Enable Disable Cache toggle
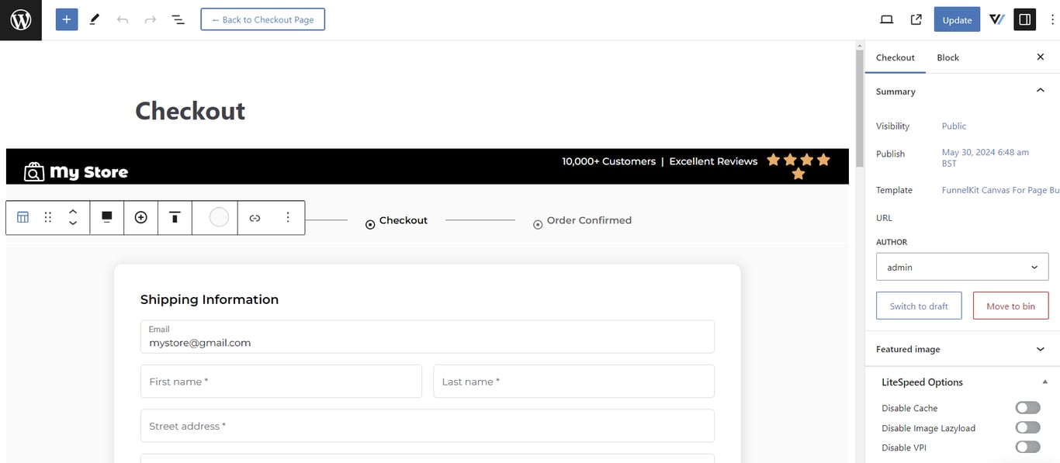The width and height of the screenshot is (1060, 463). (x=1027, y=407)
